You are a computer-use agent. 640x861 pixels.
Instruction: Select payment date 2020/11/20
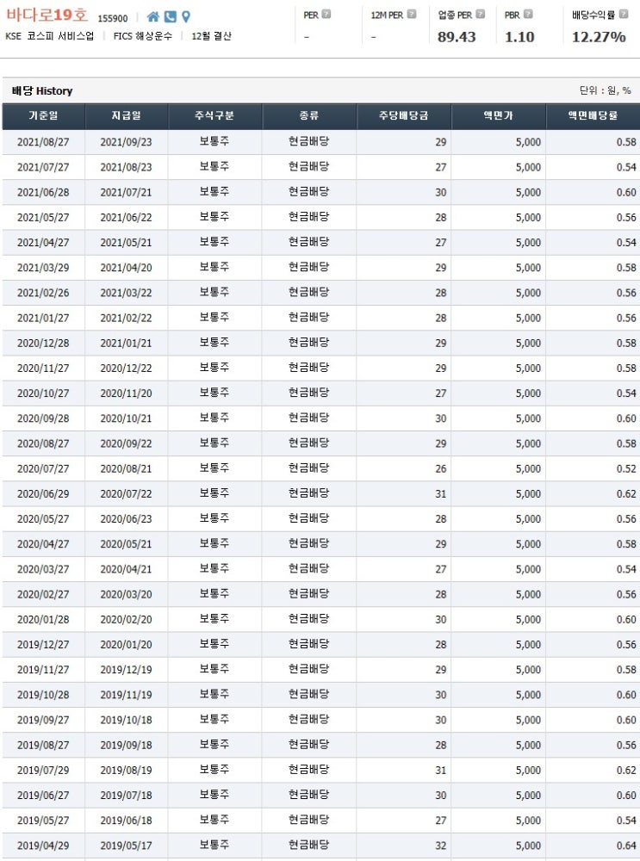pyautogui.click(x=127, y=393)
